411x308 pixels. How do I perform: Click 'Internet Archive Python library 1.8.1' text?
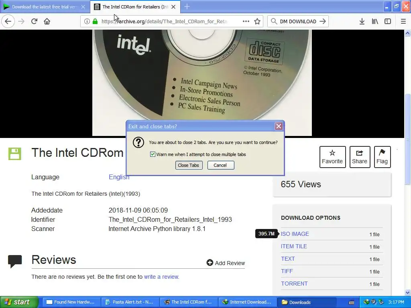(x=157, y=229)
